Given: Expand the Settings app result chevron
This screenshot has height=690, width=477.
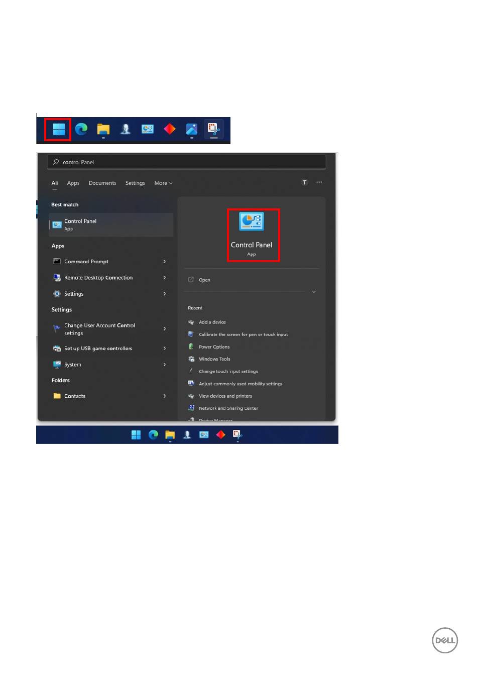Looking at the screenshot, I should (x=165, y=294).
